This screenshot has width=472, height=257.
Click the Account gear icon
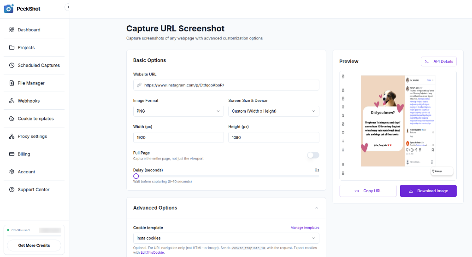[12, 172]
